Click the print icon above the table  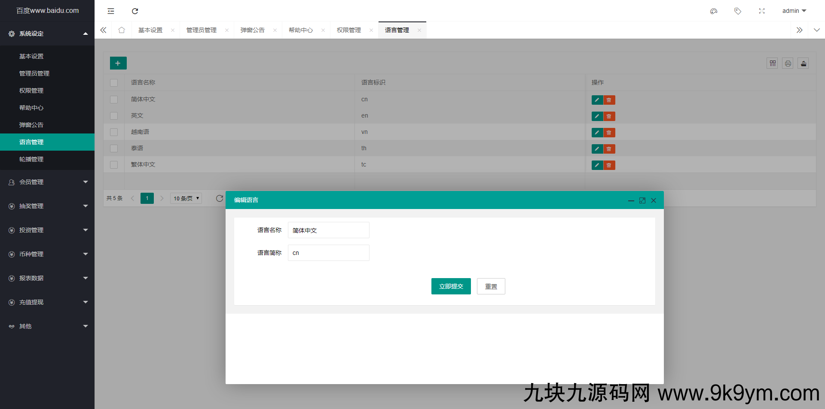coord(788,63)
